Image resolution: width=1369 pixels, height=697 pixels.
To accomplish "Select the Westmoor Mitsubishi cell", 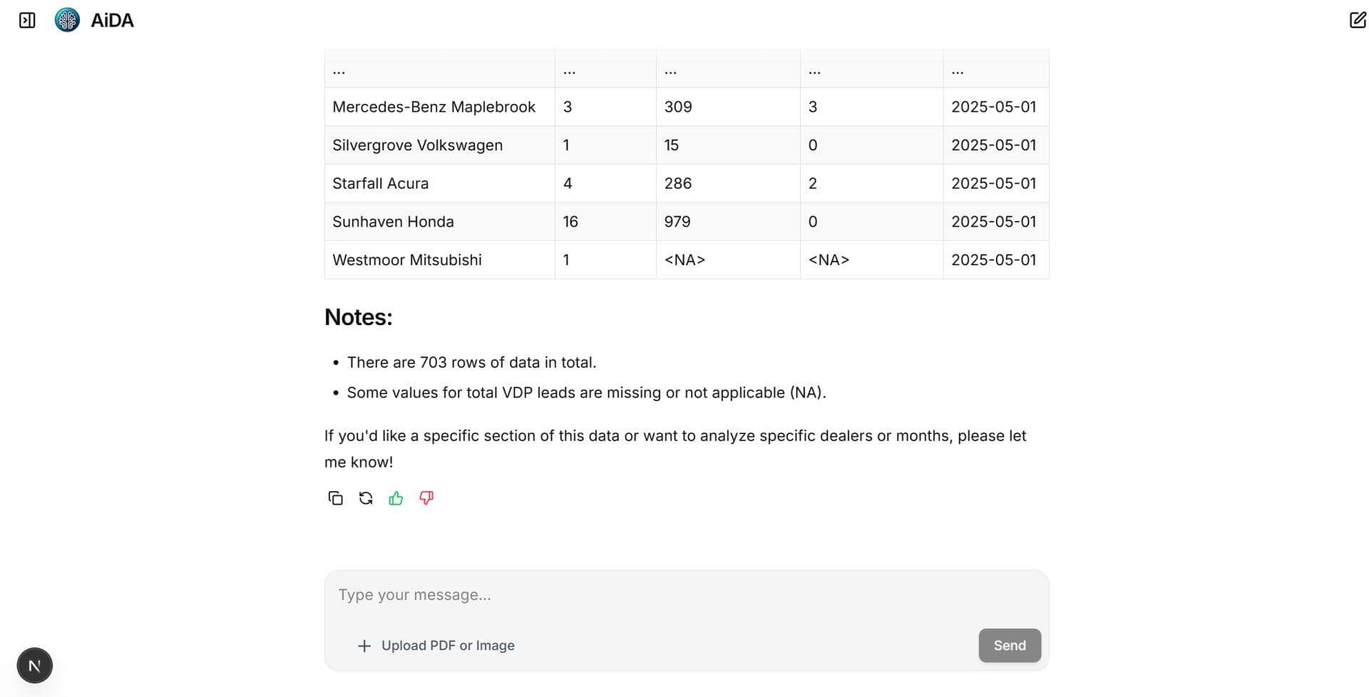I will (439, 260).
